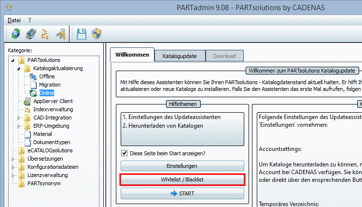Select the CAD-Integration tree label
The width and height of the screenshot is (362, 207).
(x=53, y=118)
